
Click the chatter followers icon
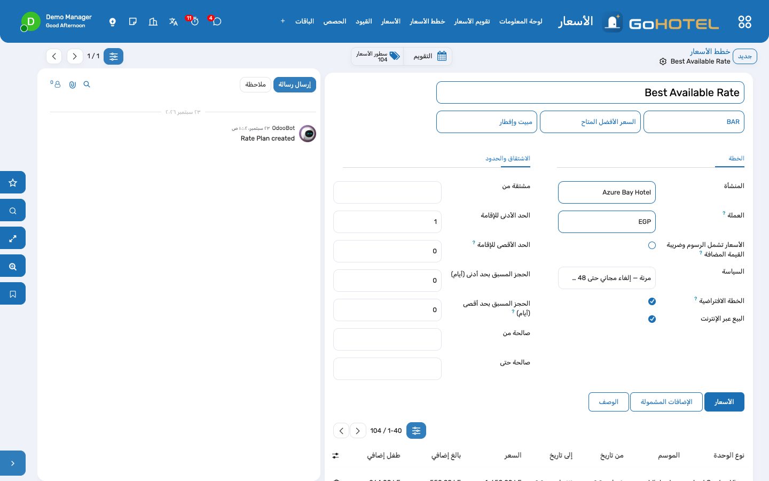[56, 84]
